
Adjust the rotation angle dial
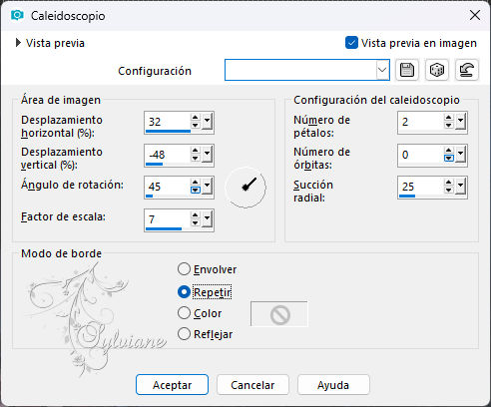pos(245,188)
